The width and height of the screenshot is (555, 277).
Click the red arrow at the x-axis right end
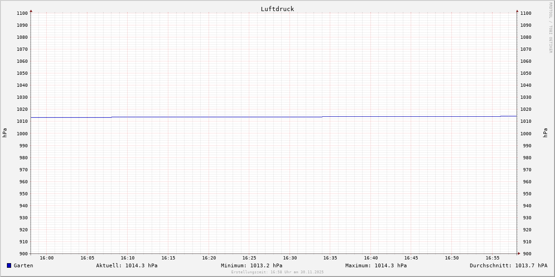pyautogui.click(x=519, y=253)
